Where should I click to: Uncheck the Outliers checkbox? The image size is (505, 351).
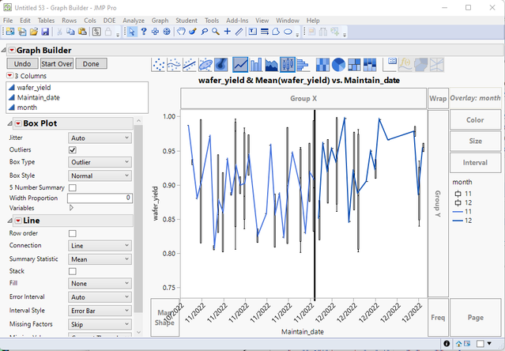pos(73,149)
